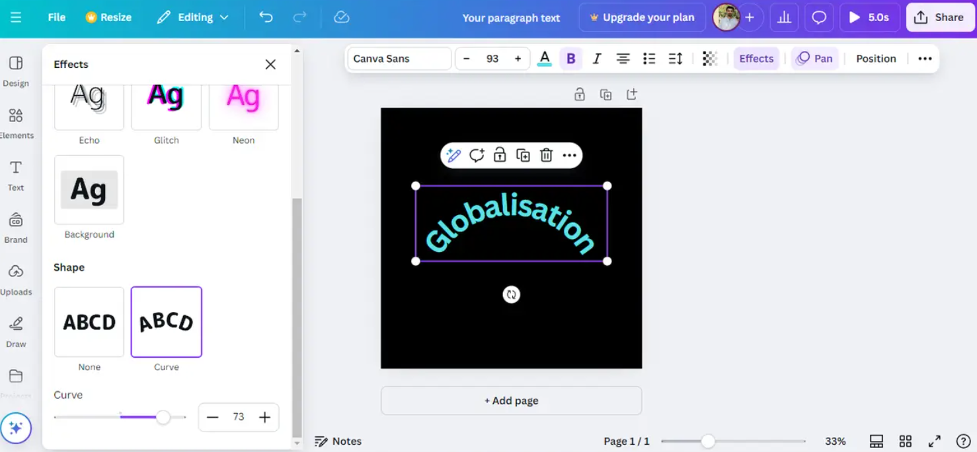This screenshot has width=977, height=452.
Task: Lock the selected text element
Action: click(500, 156)
